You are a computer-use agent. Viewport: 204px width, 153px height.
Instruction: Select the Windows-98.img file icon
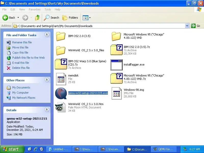[117, 93]
